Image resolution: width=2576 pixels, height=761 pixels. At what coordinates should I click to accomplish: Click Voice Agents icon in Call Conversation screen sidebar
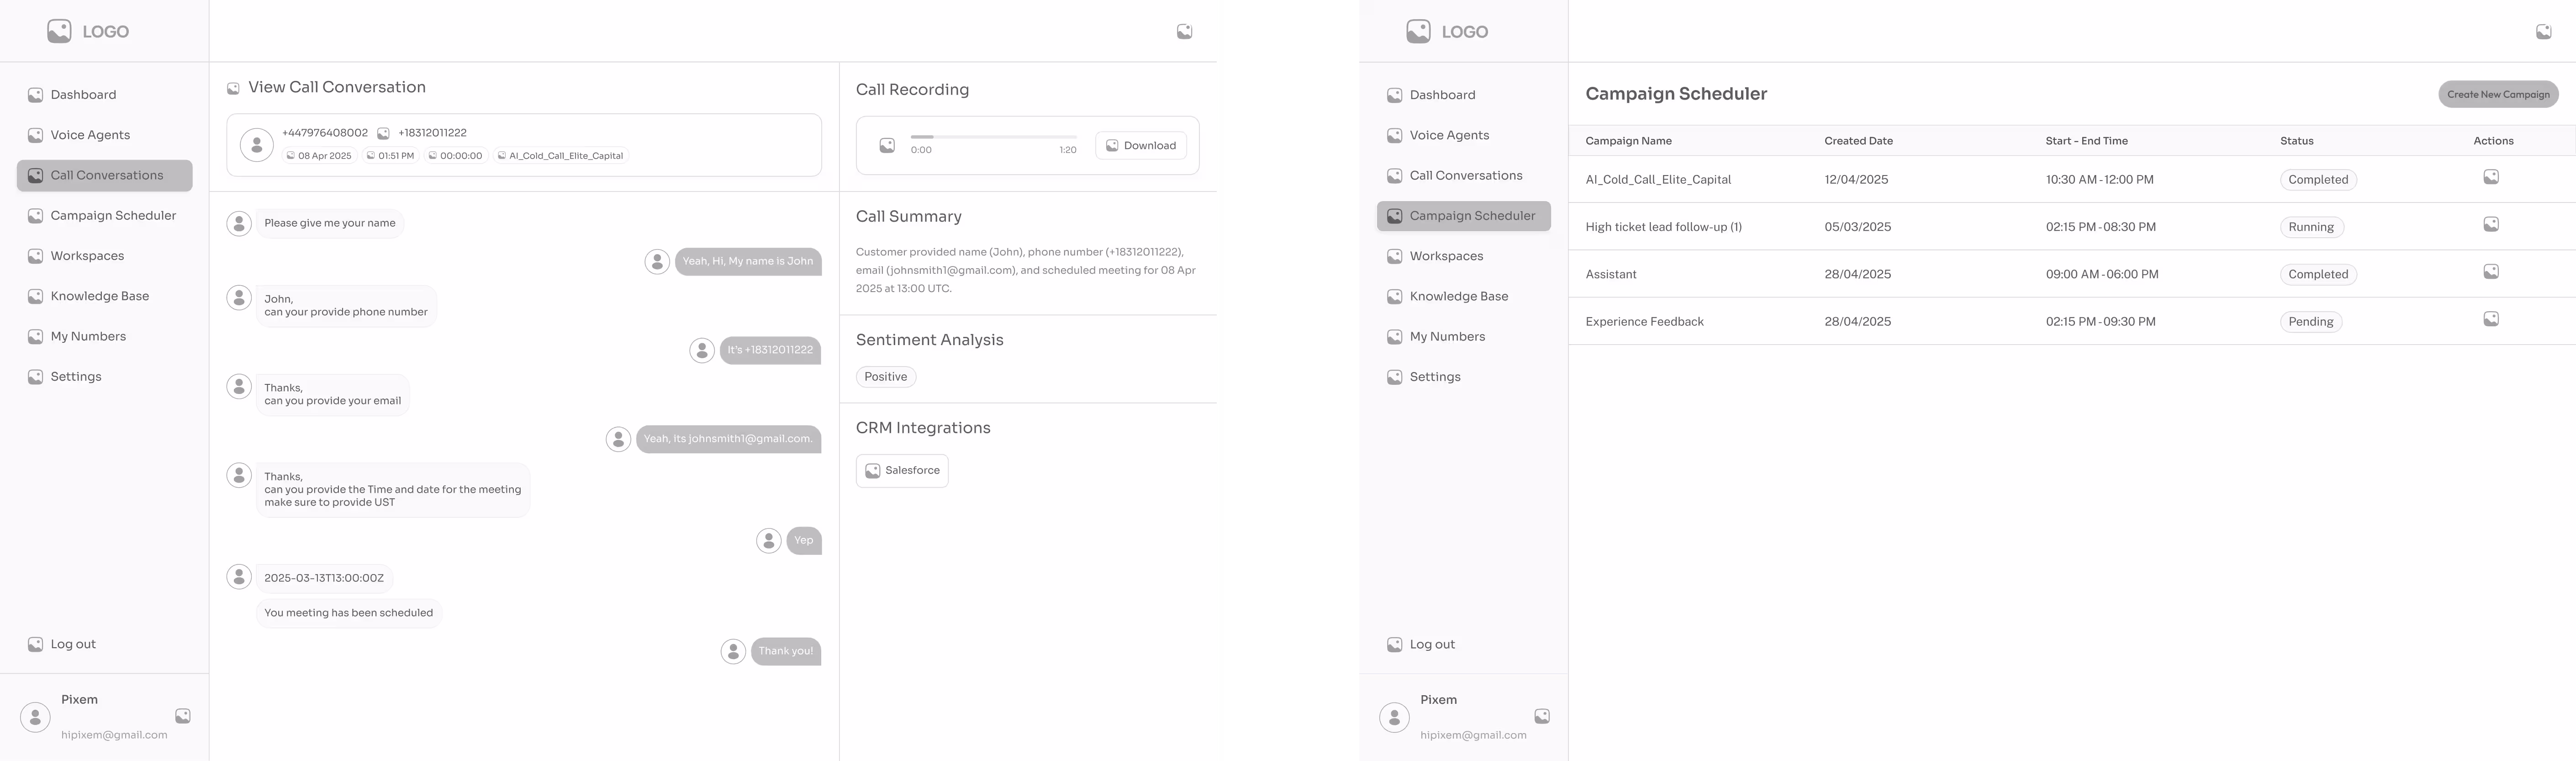tap(35, 135)
